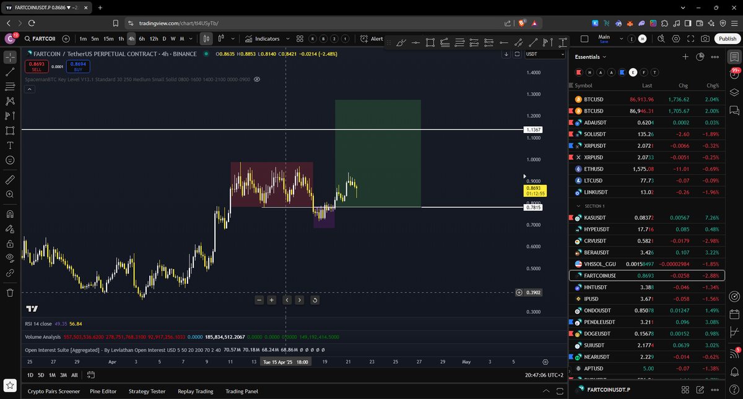This screenshot has width=743, height=399.
Task: Select the Measure ruler tool
Action: coord(10,179)
